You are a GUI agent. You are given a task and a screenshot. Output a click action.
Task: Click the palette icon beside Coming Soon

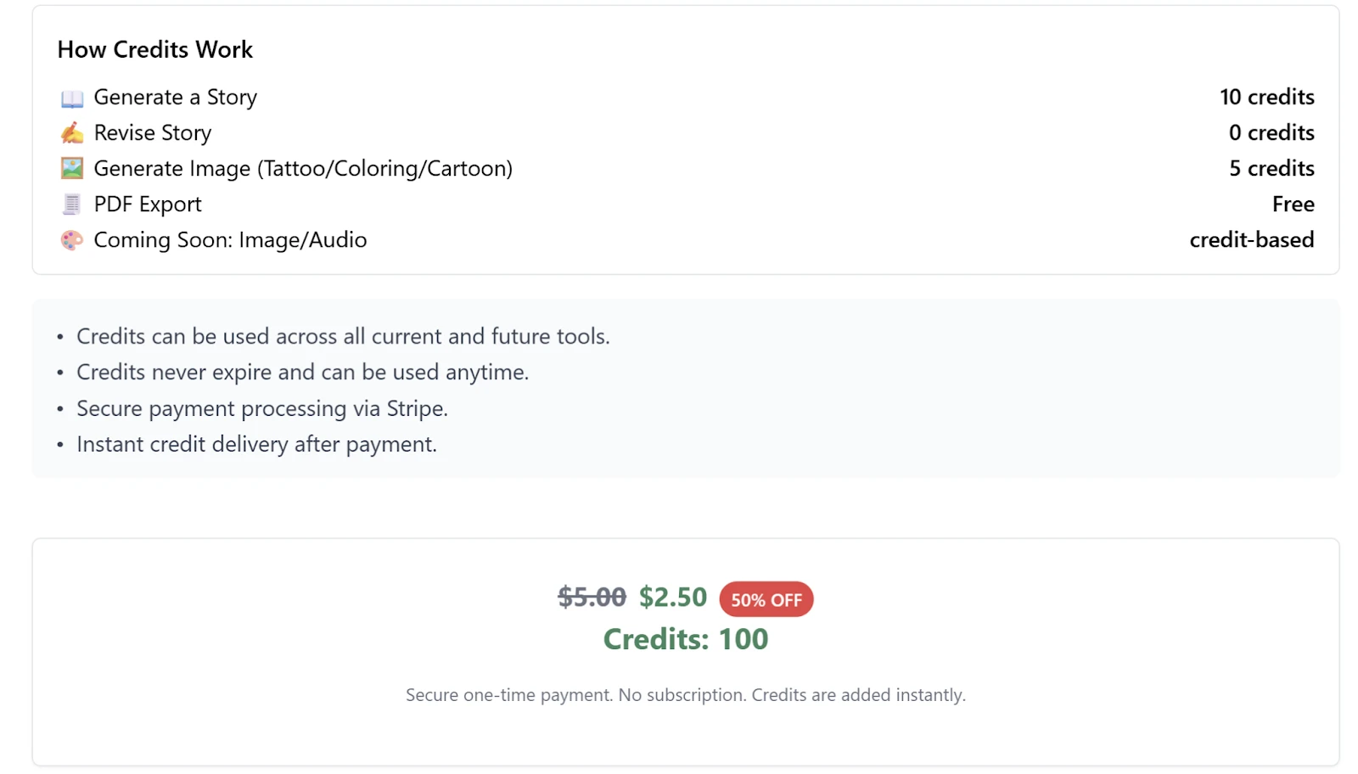point(72,240)
